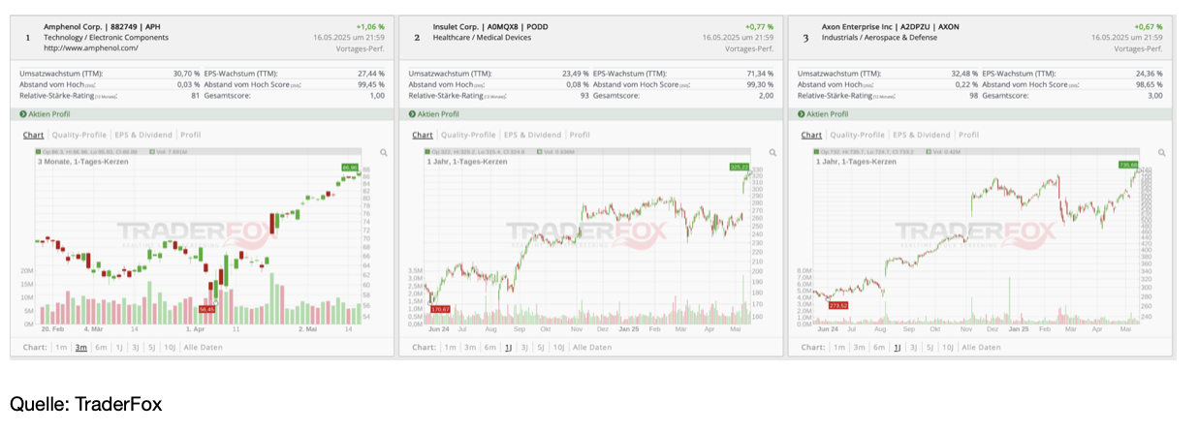Show Alle Daten on the Axon chart
The height and width of the screenshot is (432, 1198).
coord(980,347)
